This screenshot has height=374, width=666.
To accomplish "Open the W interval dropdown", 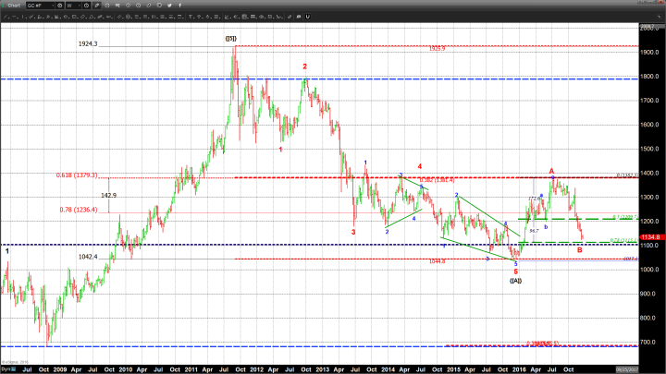I will 73,6.
